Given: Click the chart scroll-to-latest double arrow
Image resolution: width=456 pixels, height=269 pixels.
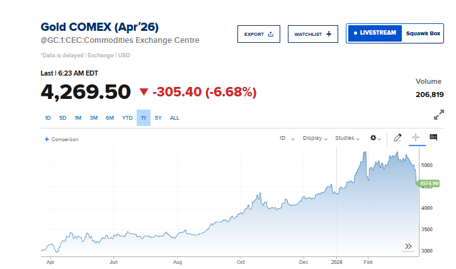Looking at the screenshot, I should tap(408, 246).
